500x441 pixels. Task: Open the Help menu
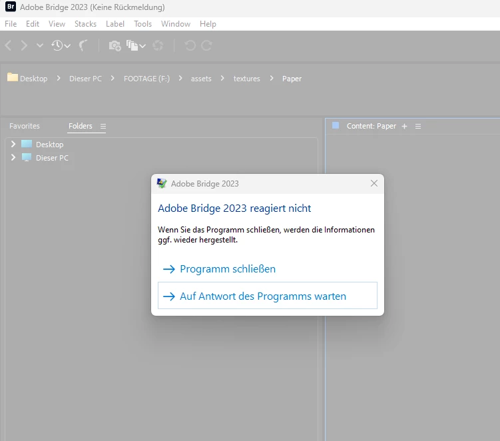tap(208, 24)
